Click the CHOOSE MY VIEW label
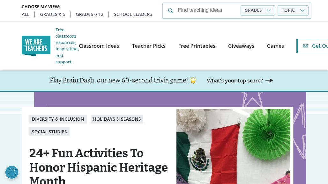Image resolution: width=328 pixels, height=184 pixels. (41, 7)
